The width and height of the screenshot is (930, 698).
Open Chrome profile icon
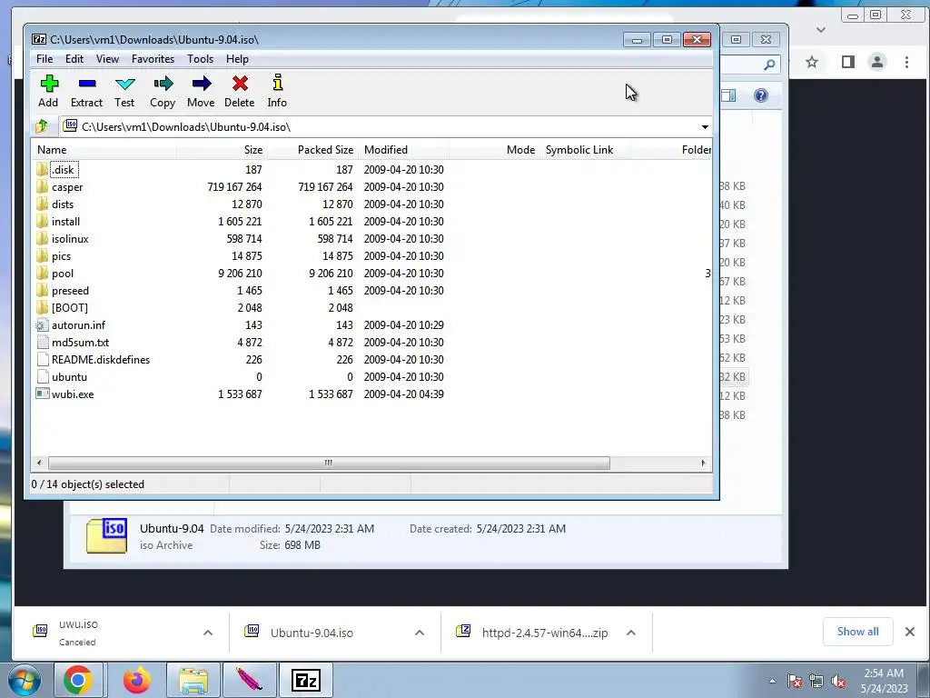click(877, 62)
